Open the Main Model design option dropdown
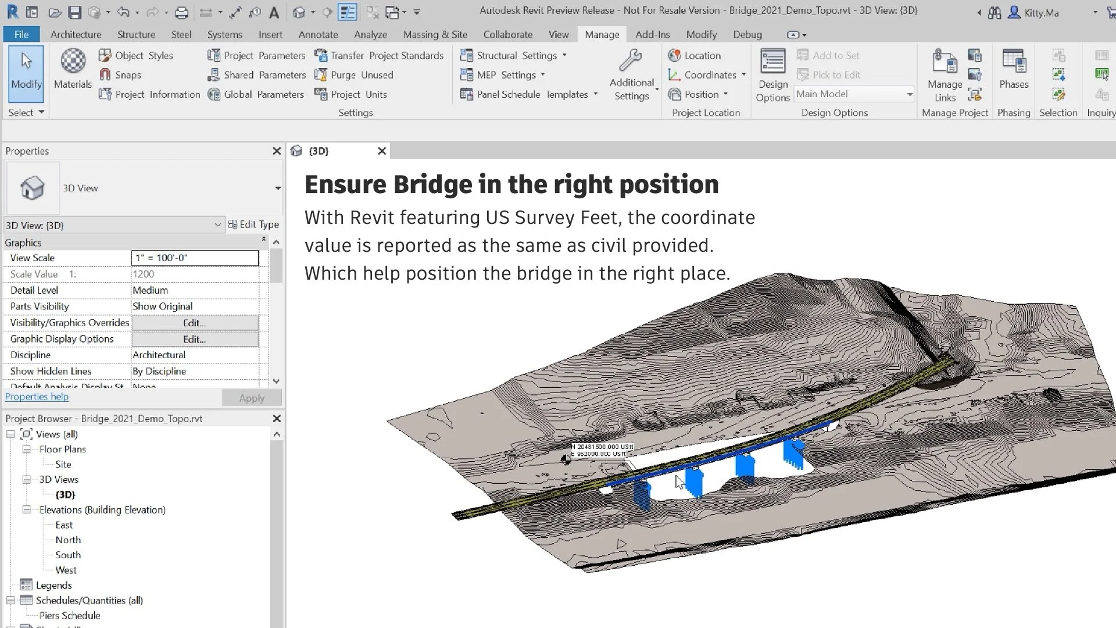 [910, 94]
